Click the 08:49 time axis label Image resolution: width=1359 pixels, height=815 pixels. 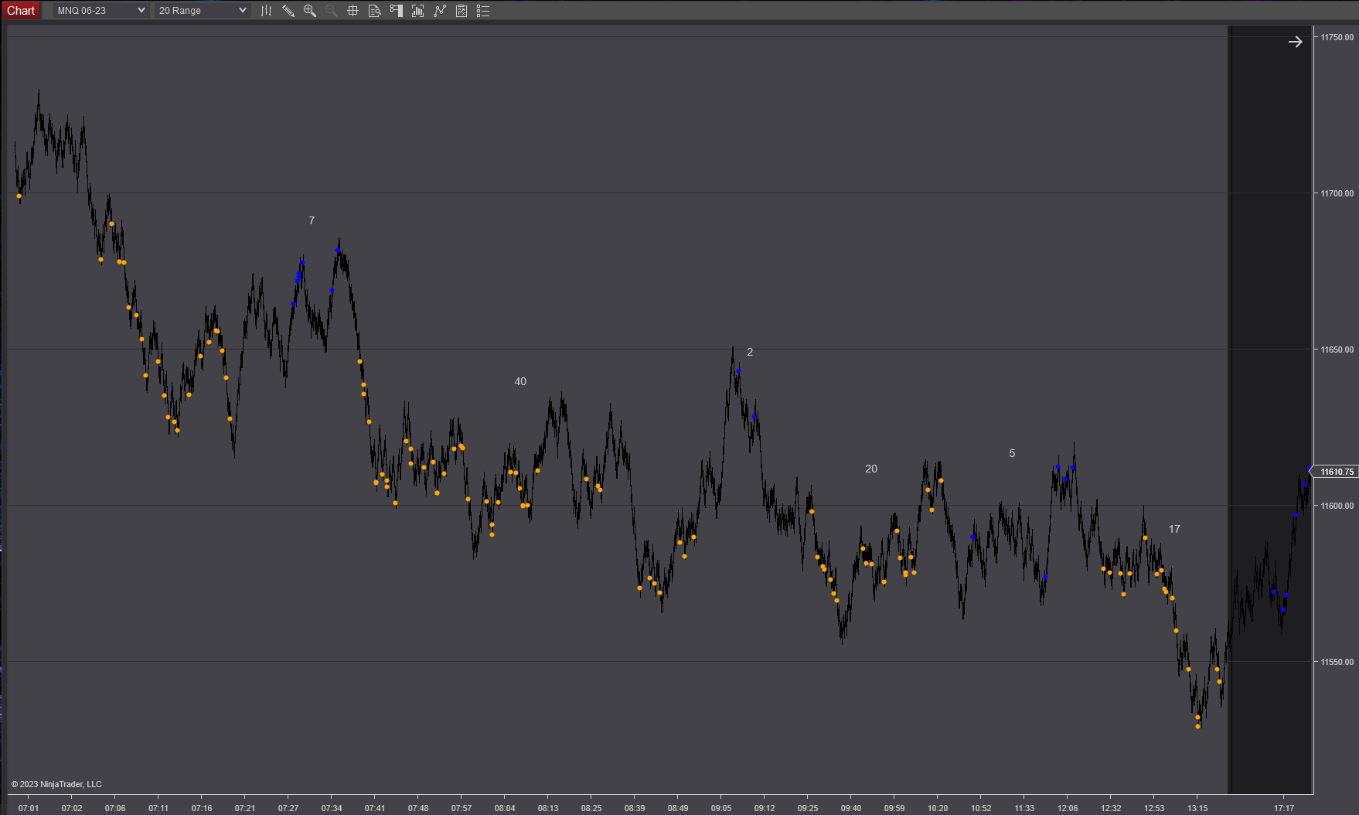pos(678,808)
